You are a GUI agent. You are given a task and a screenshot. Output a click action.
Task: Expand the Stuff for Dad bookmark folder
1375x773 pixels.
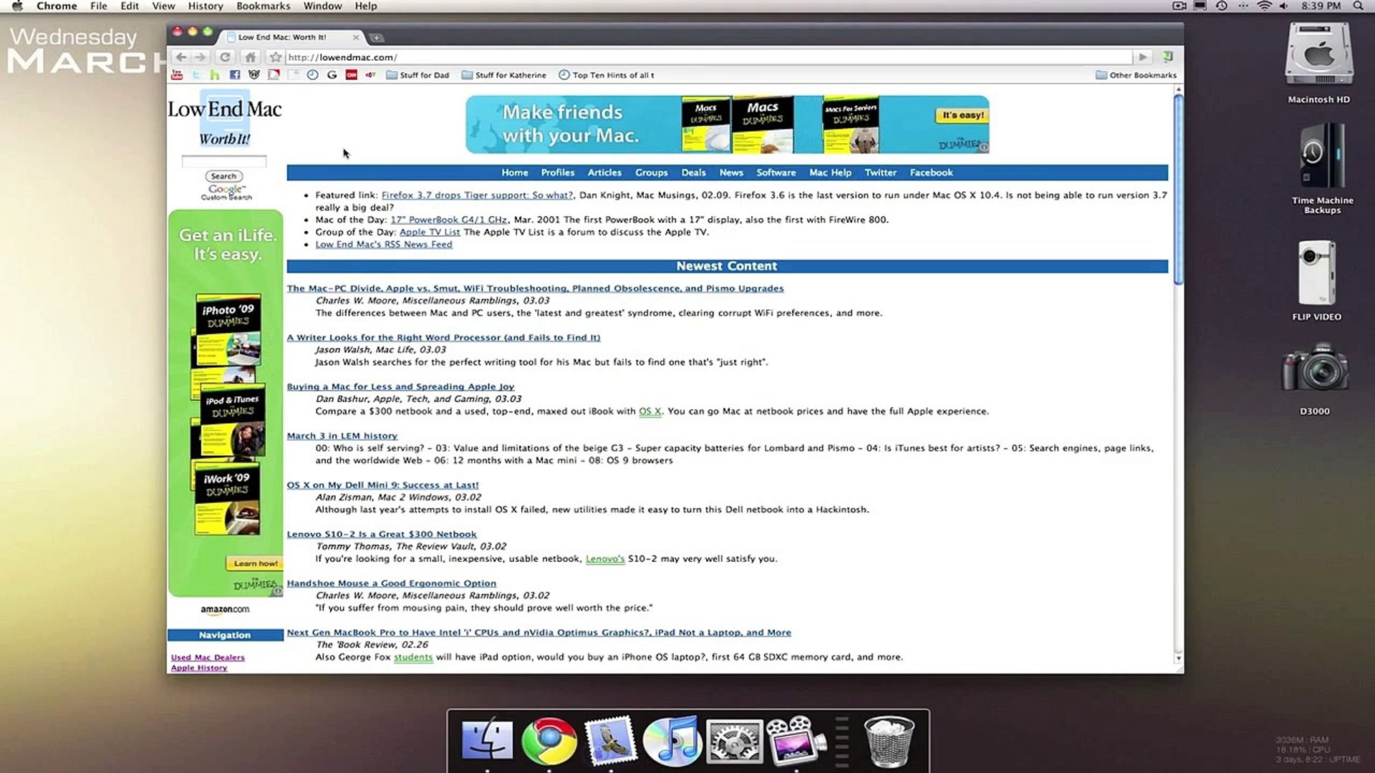418,75
